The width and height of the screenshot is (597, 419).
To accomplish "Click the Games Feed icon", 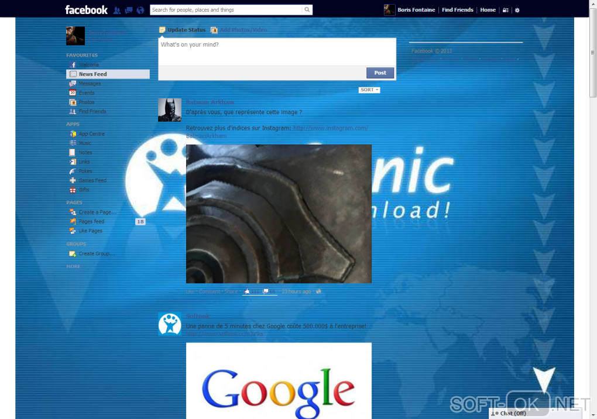I will pyautogui.click(x=73, y=180).
